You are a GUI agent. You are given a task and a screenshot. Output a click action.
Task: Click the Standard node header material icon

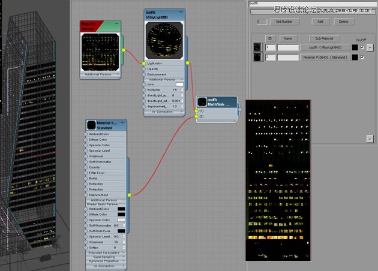[x=91, y=125]
